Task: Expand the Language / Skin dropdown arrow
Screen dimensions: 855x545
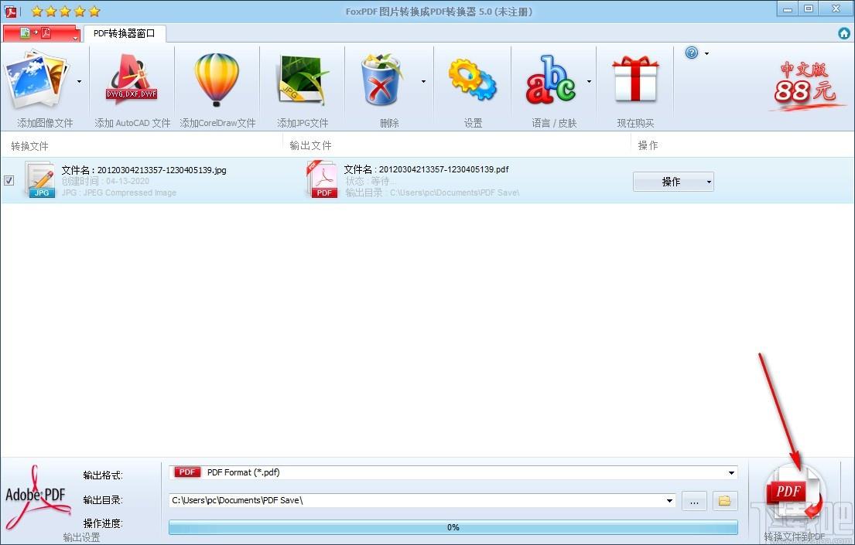Action: pos(589,82)
